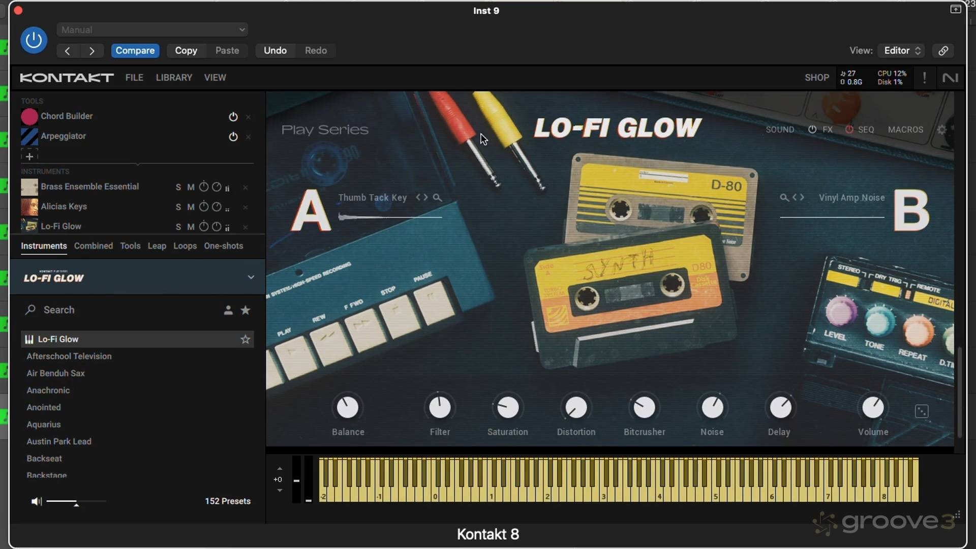Click the Filter knob
The height and width of the screenshot is (549, 976).
click(x=440, y=408)
